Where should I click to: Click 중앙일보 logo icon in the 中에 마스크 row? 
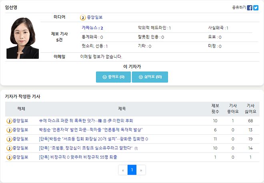coord(9,121)
